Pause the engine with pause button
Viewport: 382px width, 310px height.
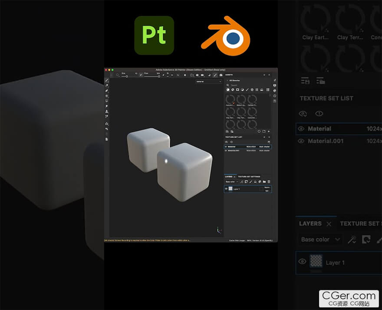coord(185,75)
